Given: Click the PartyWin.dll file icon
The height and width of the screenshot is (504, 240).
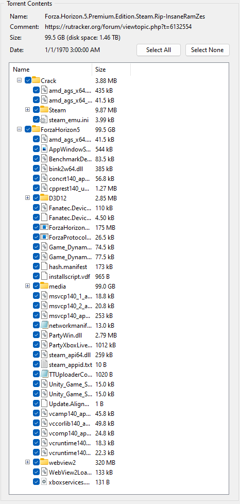Looking at the screenshot, I should click(44, 335).
